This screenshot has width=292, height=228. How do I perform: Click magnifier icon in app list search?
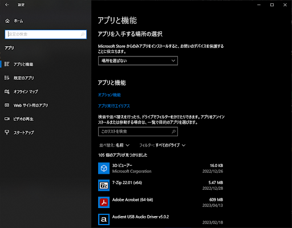click(x=173, y=132)
